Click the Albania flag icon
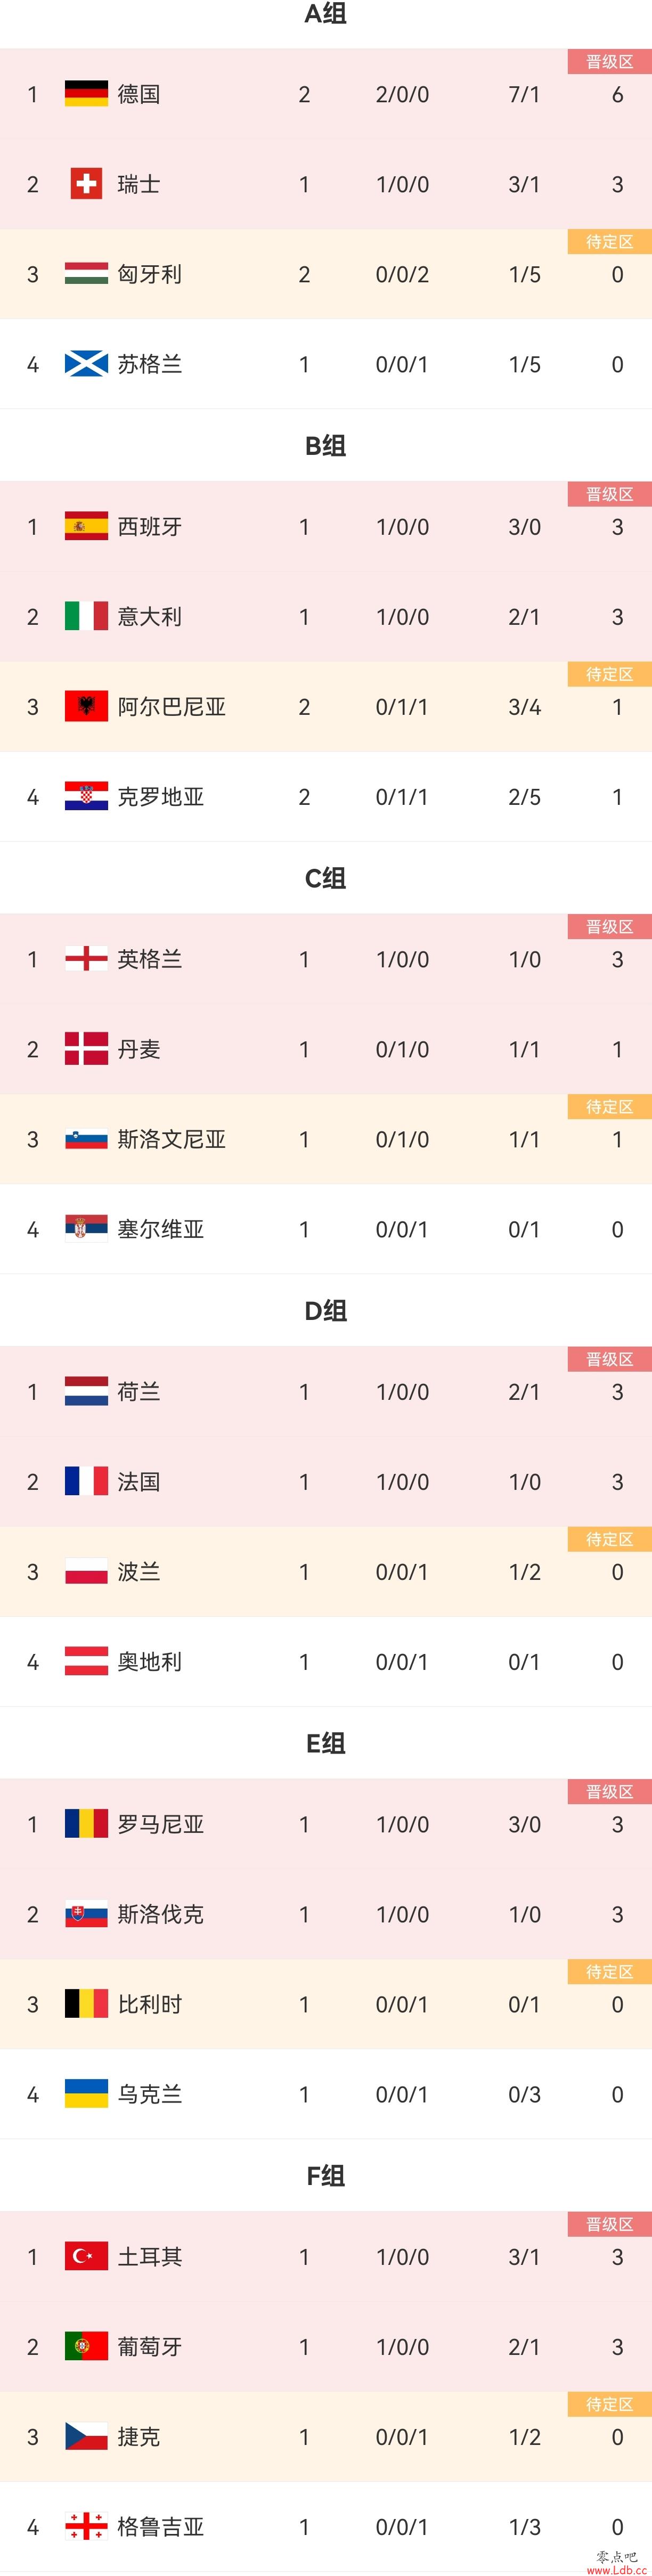Screen dimensions: 652x2576 pos(86,706)
